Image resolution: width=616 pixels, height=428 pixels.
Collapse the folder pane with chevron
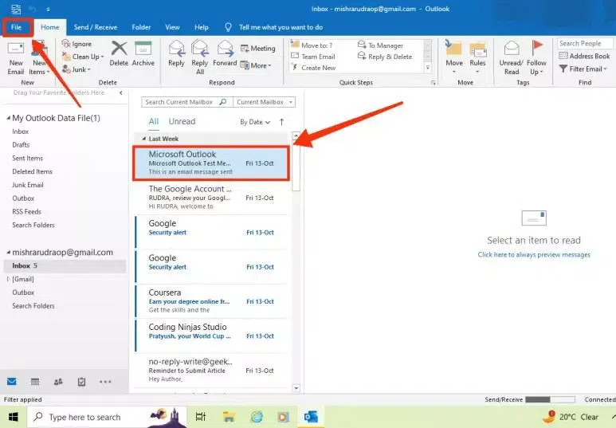point(121,92)
